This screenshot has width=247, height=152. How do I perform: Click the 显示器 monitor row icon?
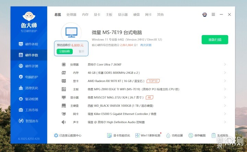point(64,97)
